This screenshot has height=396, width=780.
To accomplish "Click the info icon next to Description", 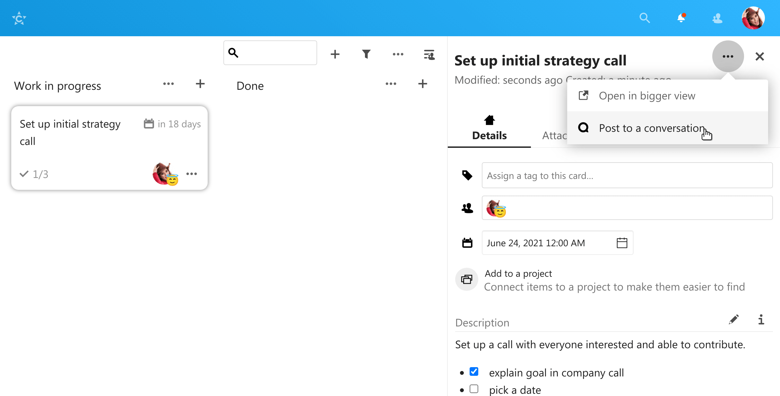I will (761, 320).
